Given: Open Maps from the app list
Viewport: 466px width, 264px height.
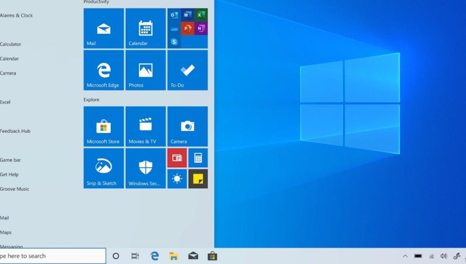Looking at the screenshot, I should pyautogui.click(x=5, y=232).
